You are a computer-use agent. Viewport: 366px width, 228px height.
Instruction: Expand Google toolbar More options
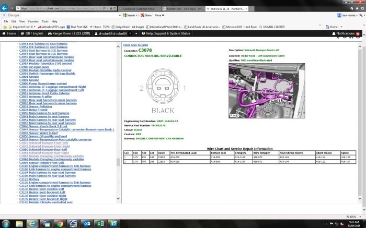pyautogui.click(x=159, y=15)
